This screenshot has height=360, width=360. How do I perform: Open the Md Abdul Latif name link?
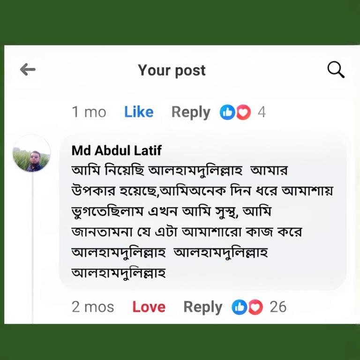pos(116,150)
